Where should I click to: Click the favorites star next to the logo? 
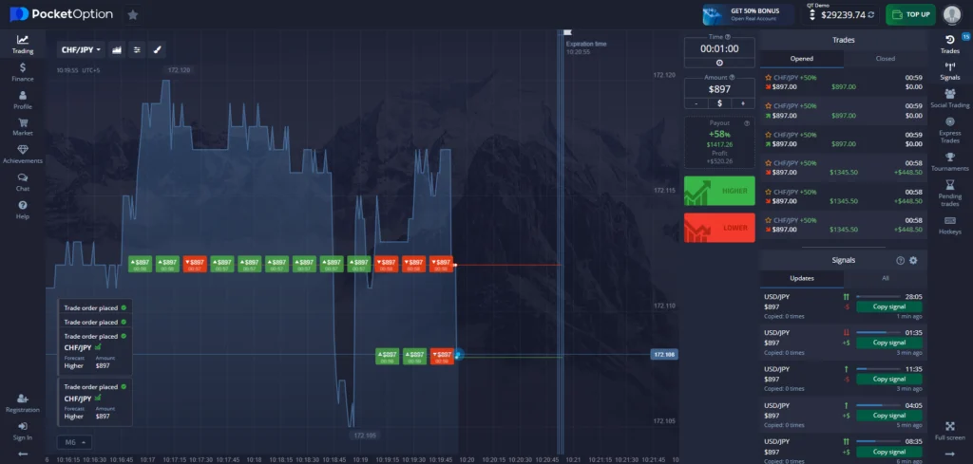[x=132, y=14]
